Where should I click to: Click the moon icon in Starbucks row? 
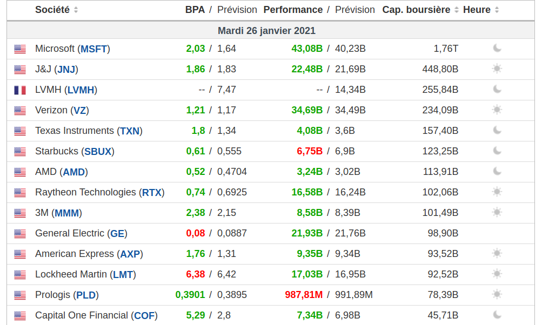(x=497, y=151)
